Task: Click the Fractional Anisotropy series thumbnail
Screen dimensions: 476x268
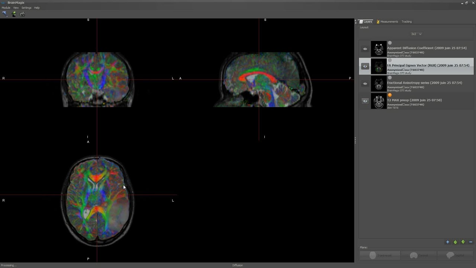Action: tap(379, 84)
